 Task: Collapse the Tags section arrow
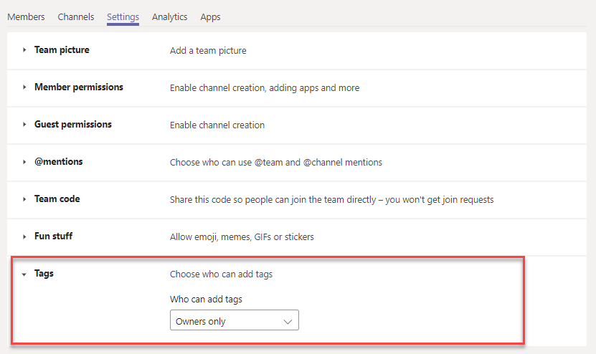coord(24,274)
